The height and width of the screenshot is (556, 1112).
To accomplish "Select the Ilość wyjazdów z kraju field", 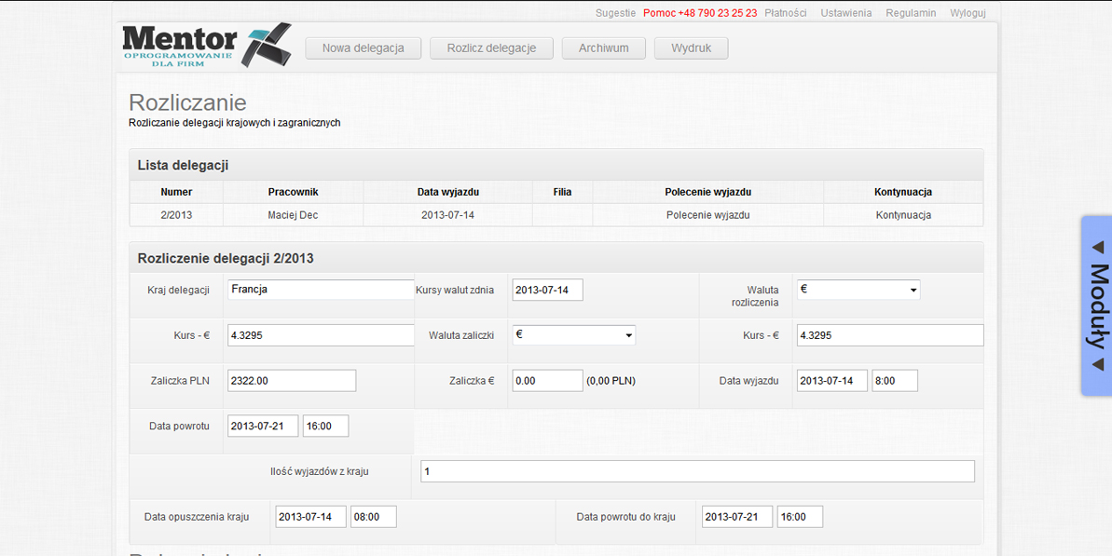I will pyautogui.click(x=696, y=471).
